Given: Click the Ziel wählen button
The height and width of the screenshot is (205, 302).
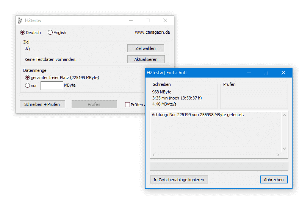Looking at the screenshot, I should click(x=146, y=48).
